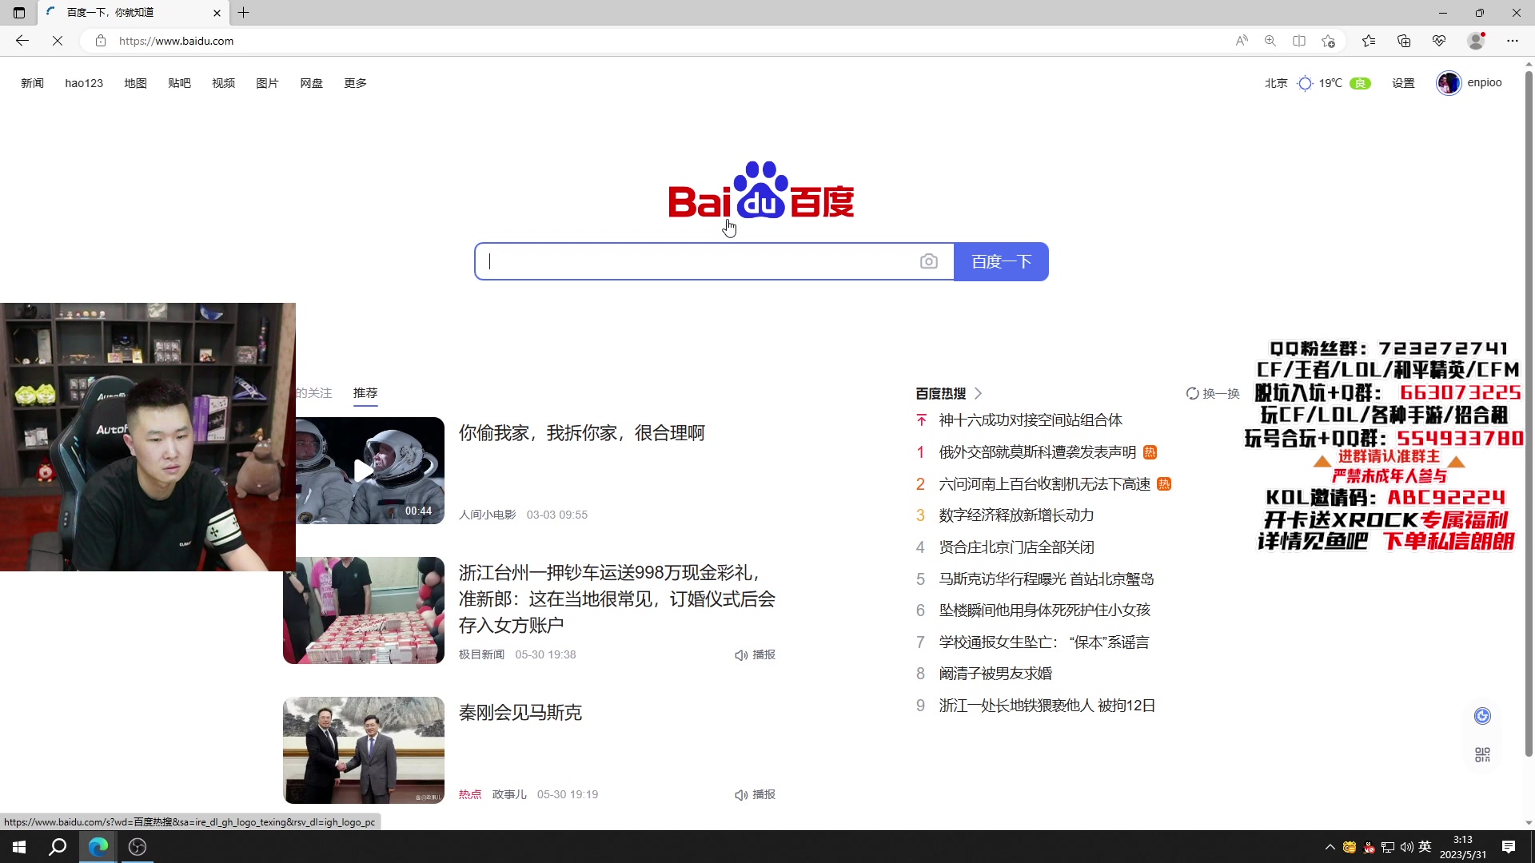
Task: Open 贴吧 in top navigation
Action: [179, 83]
